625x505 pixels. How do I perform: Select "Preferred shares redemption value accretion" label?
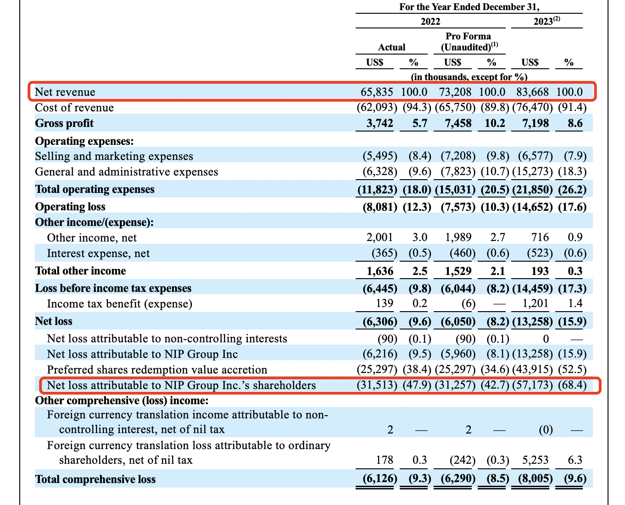[157, 370]
